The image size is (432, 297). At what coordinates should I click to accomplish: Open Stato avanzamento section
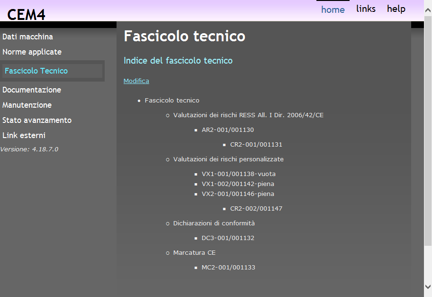pos(37,120)
